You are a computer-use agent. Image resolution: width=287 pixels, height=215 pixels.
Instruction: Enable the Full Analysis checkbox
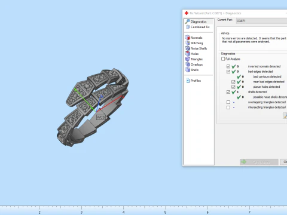pos(223,59)
